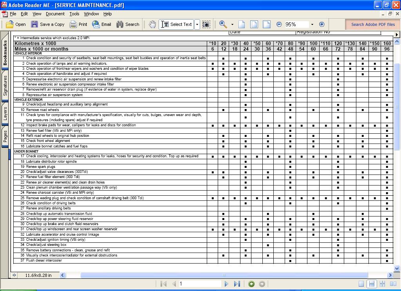
Task: Click the page number input field
Action: [200, 284]
